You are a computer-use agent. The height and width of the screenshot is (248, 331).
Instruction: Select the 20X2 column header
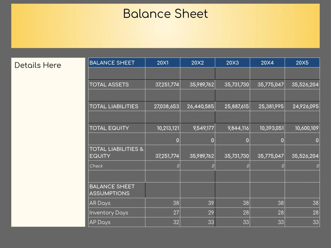click(x=197, y=62)
